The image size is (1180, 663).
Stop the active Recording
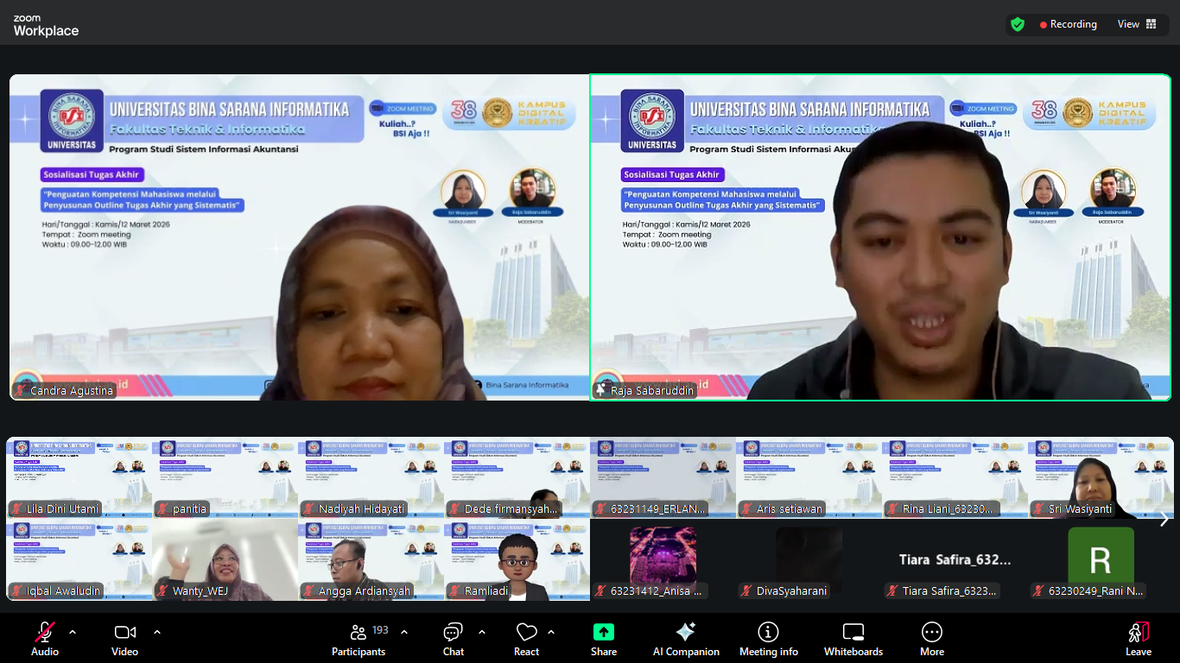[x=1068, y=24]
